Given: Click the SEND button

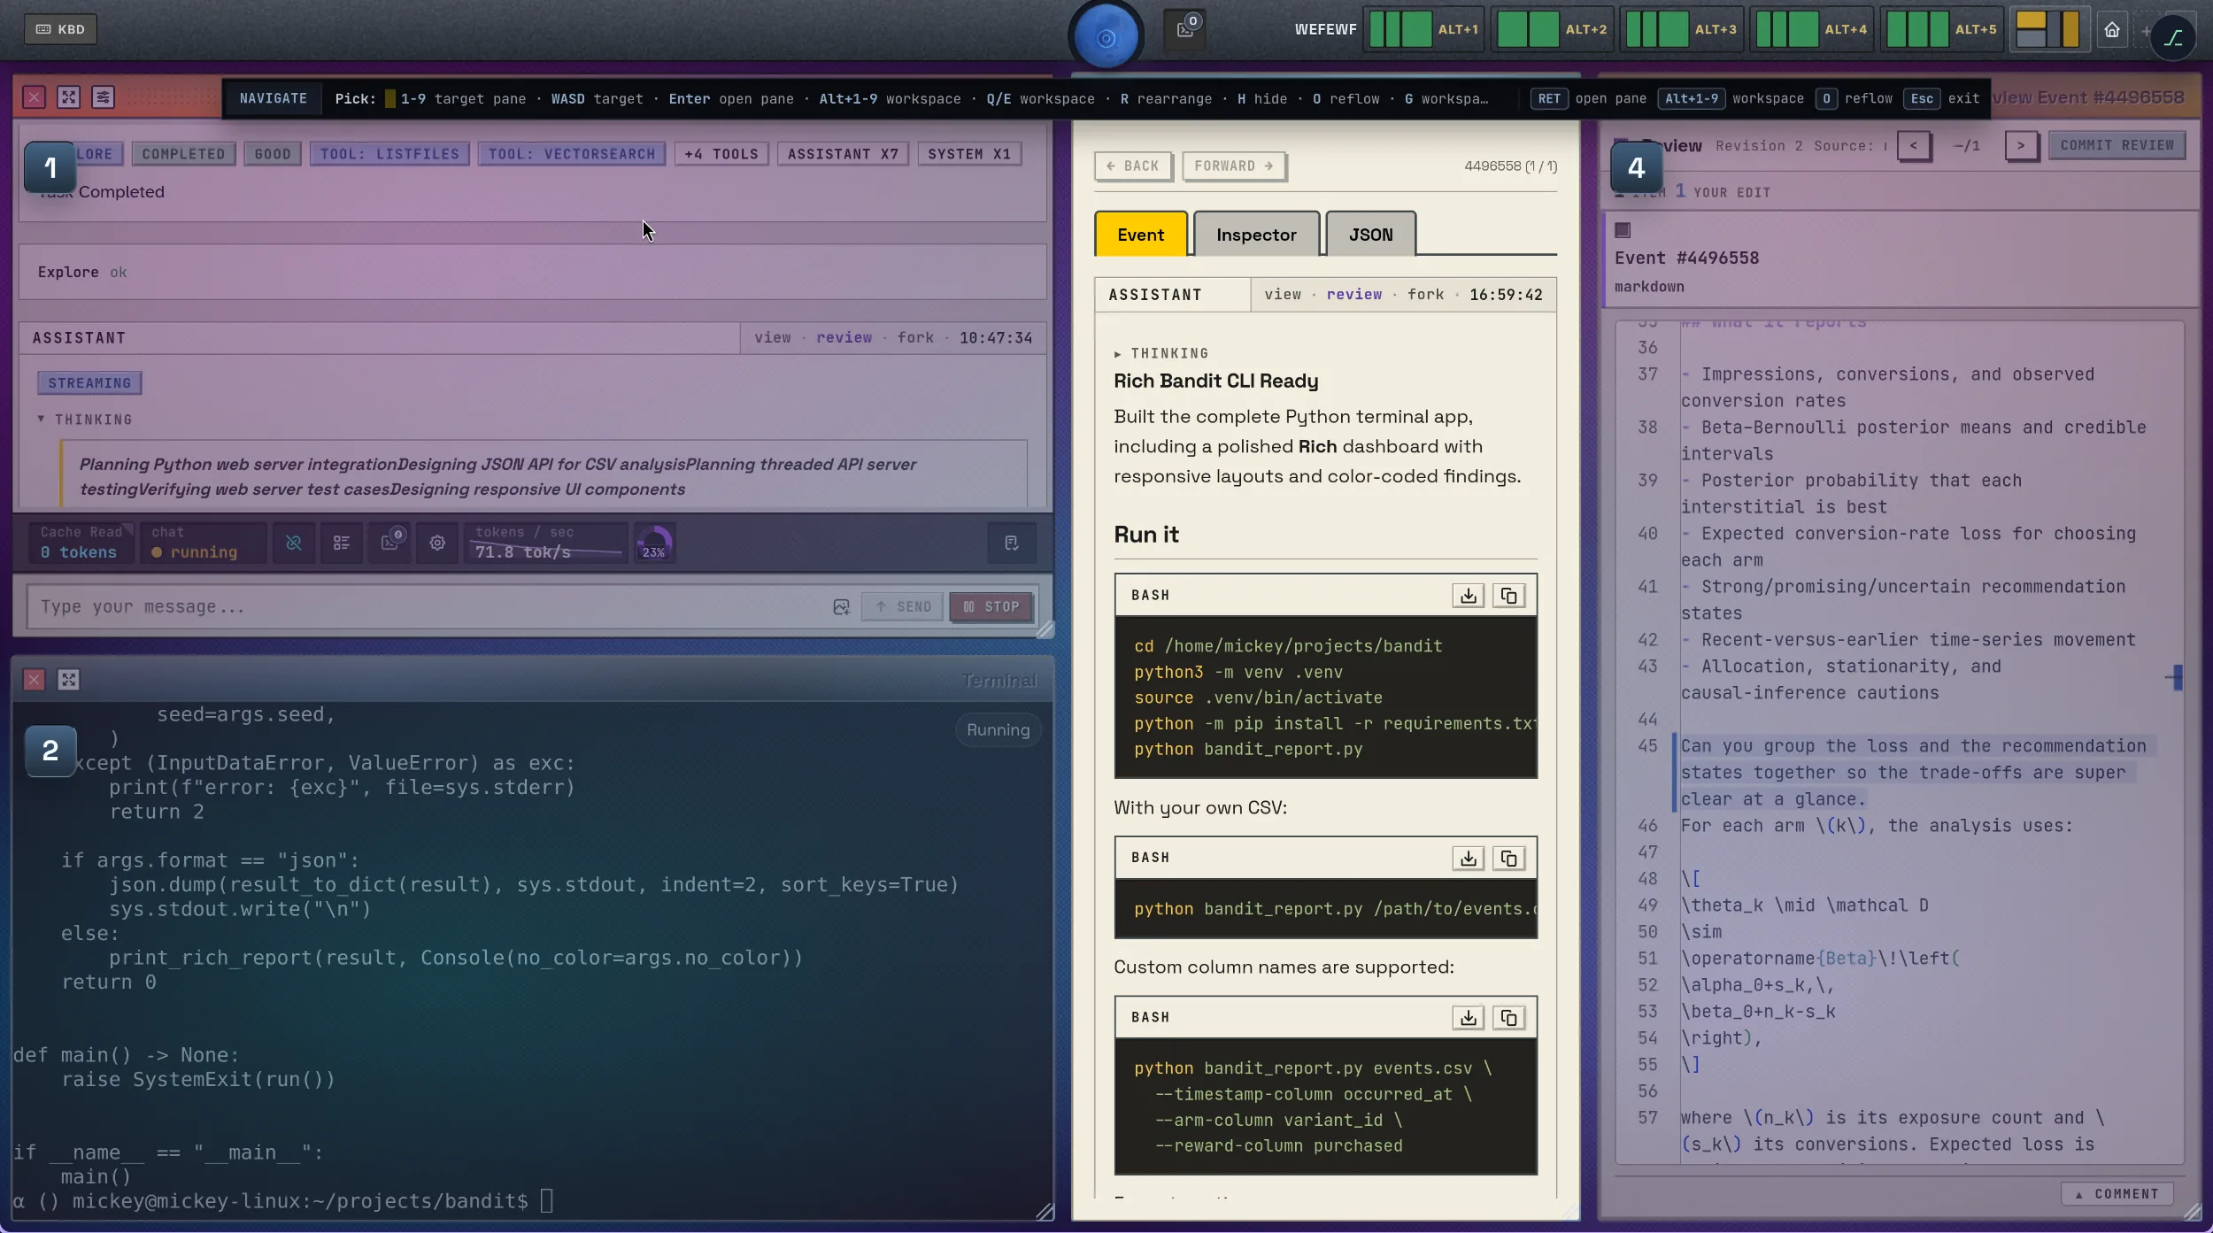Looking at the screenshot, I should pos(903,607).
